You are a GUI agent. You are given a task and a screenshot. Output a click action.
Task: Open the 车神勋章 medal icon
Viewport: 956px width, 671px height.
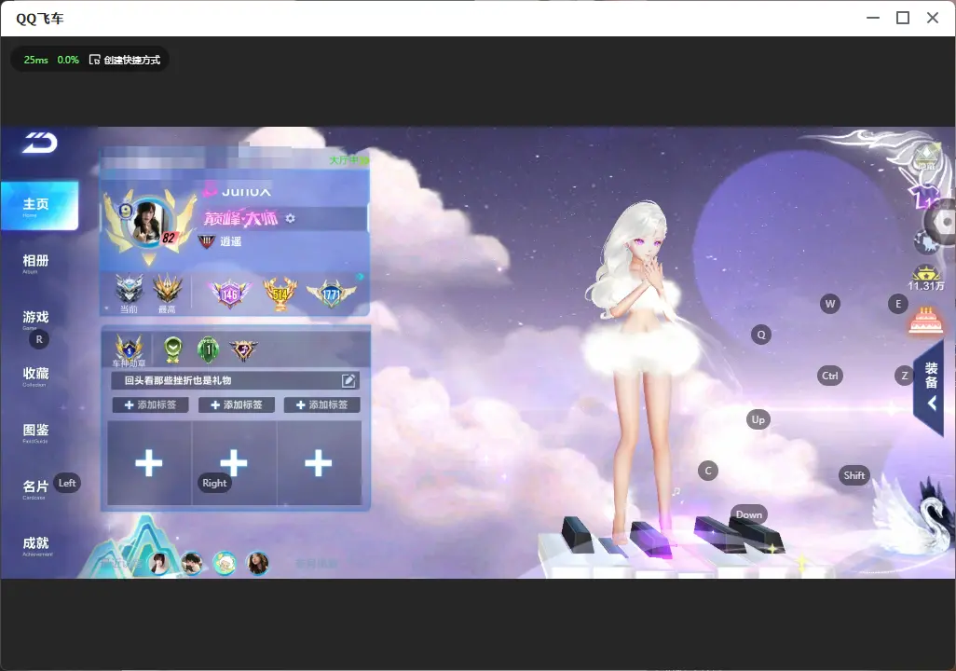[130, 350]
